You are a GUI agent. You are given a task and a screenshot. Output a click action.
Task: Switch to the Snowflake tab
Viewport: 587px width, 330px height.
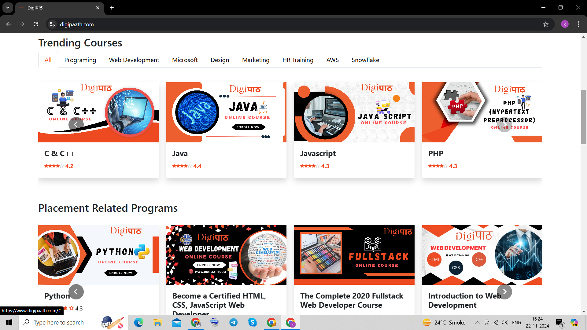click(365, 60)
